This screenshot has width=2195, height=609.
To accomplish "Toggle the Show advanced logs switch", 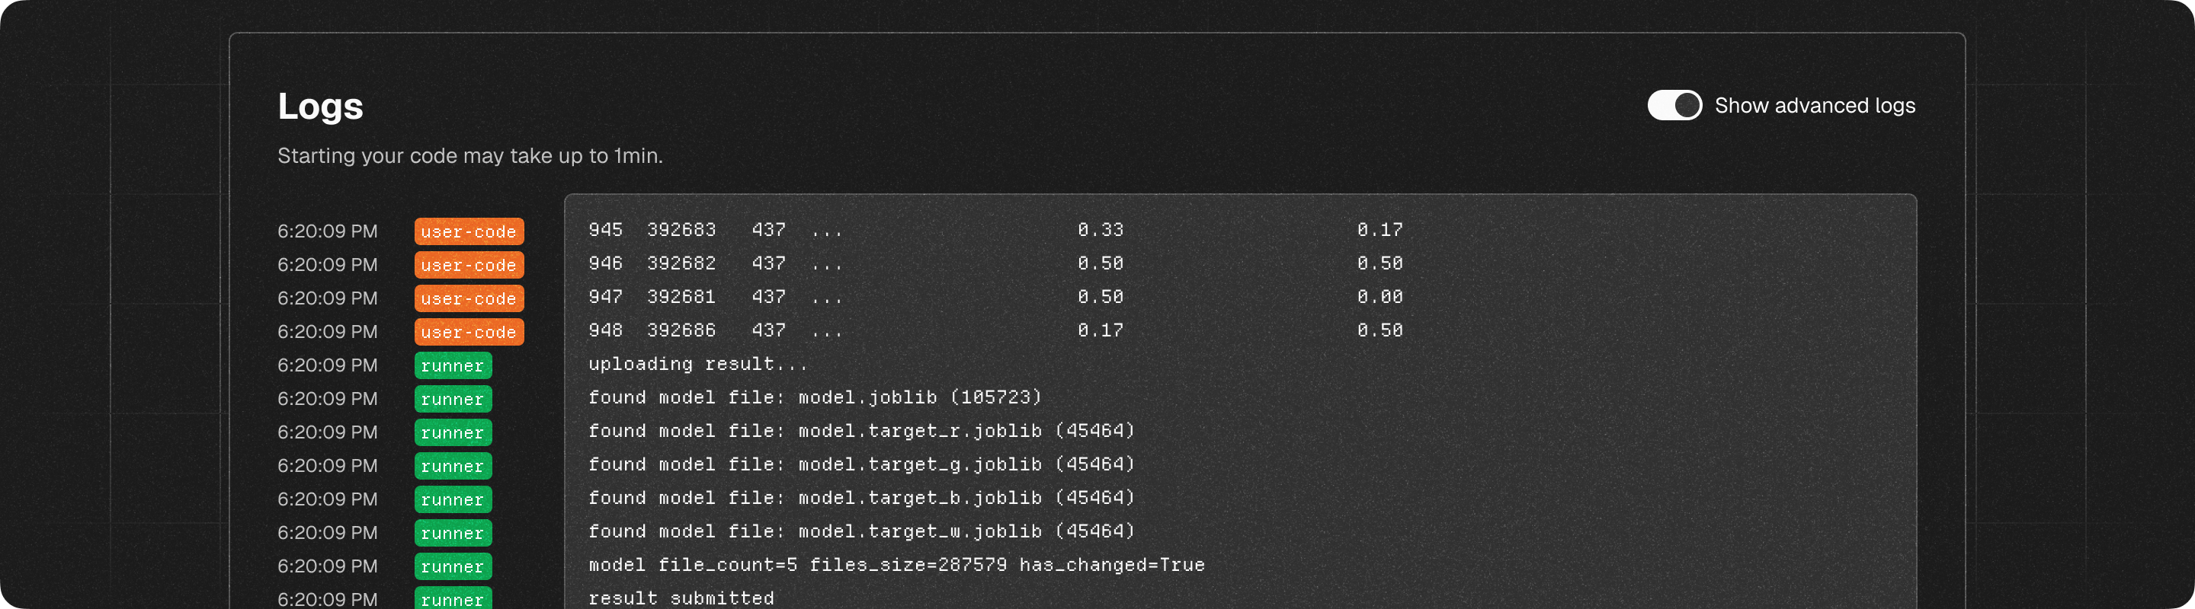I will coord(1674,106).
